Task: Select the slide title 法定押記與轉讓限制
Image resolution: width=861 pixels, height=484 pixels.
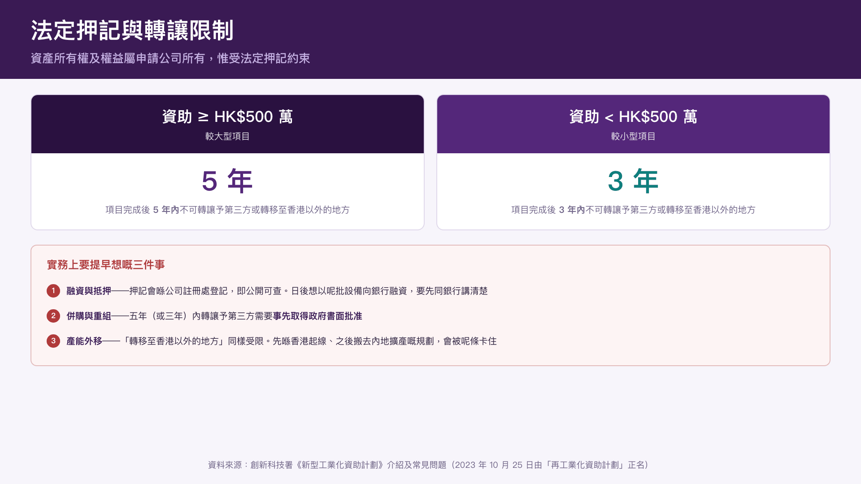Action: (132, 30)
